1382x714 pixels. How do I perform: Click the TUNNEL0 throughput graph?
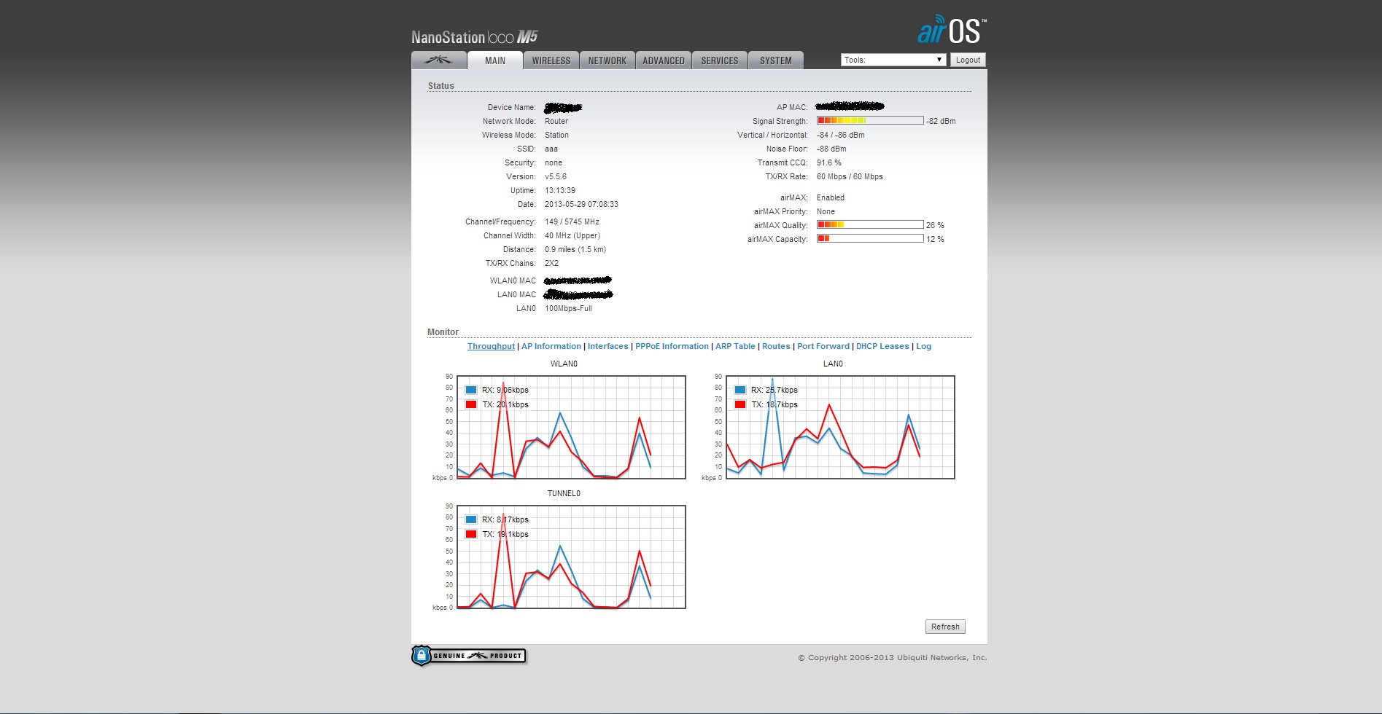571,557
